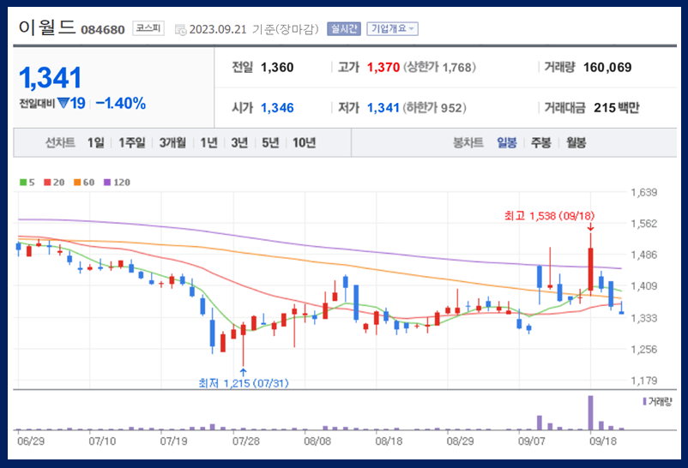Click the purple 120-day moving average swatch
Image resolution: width=688 pixels, height=468 pixels.
coord(107,183)
